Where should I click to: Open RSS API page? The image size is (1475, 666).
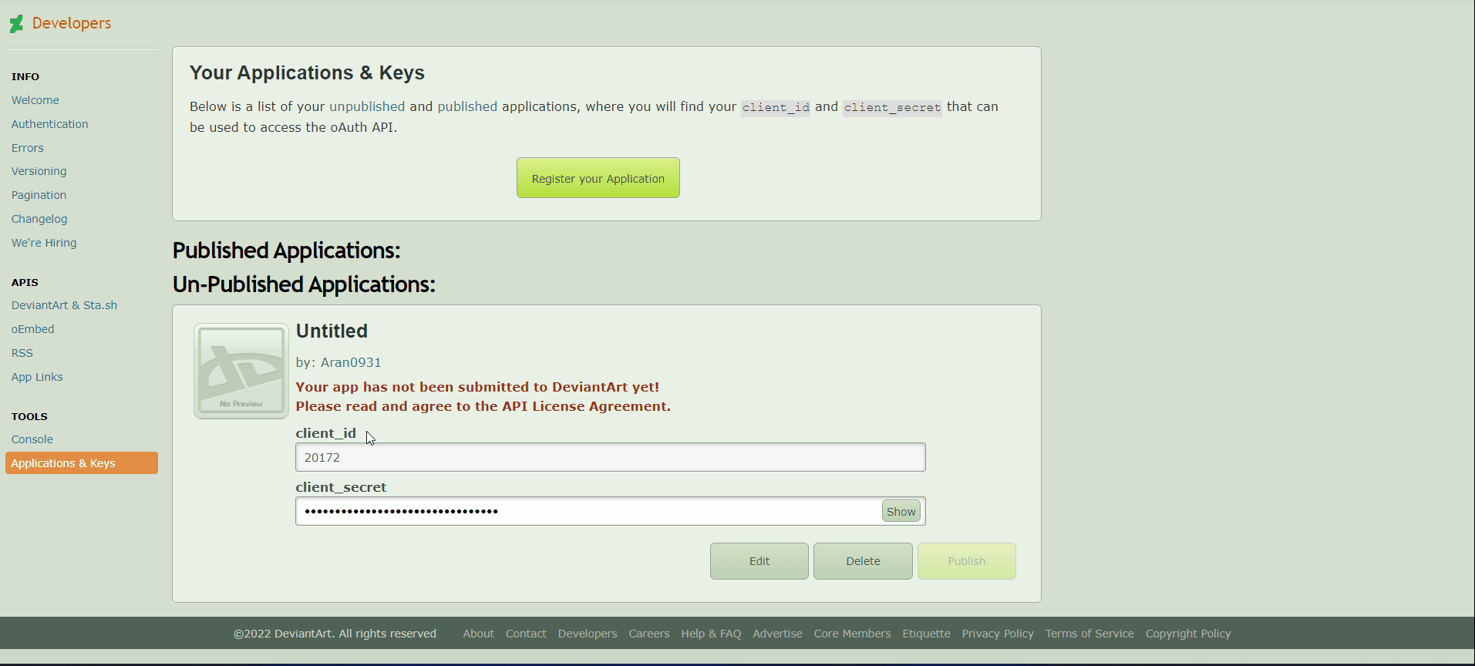coord(22,353)
